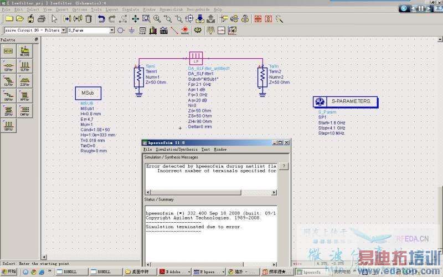
Task: Open the Simulate menu
Action: (130, 9)
